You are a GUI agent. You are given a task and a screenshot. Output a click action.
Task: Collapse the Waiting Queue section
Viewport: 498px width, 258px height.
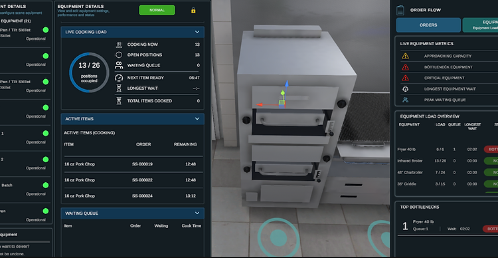[197, 213]
